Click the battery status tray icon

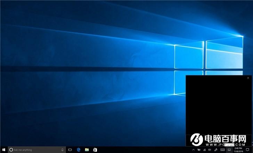pyautogui.click(x=199, y=150)
